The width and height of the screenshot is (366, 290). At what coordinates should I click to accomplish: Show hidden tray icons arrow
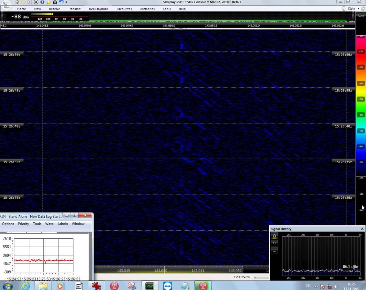pos(316,286)
